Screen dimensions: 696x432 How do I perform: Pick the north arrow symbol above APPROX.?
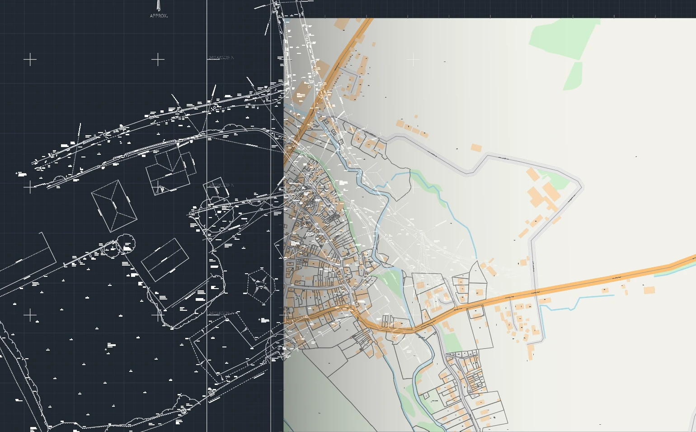(159, 5)
